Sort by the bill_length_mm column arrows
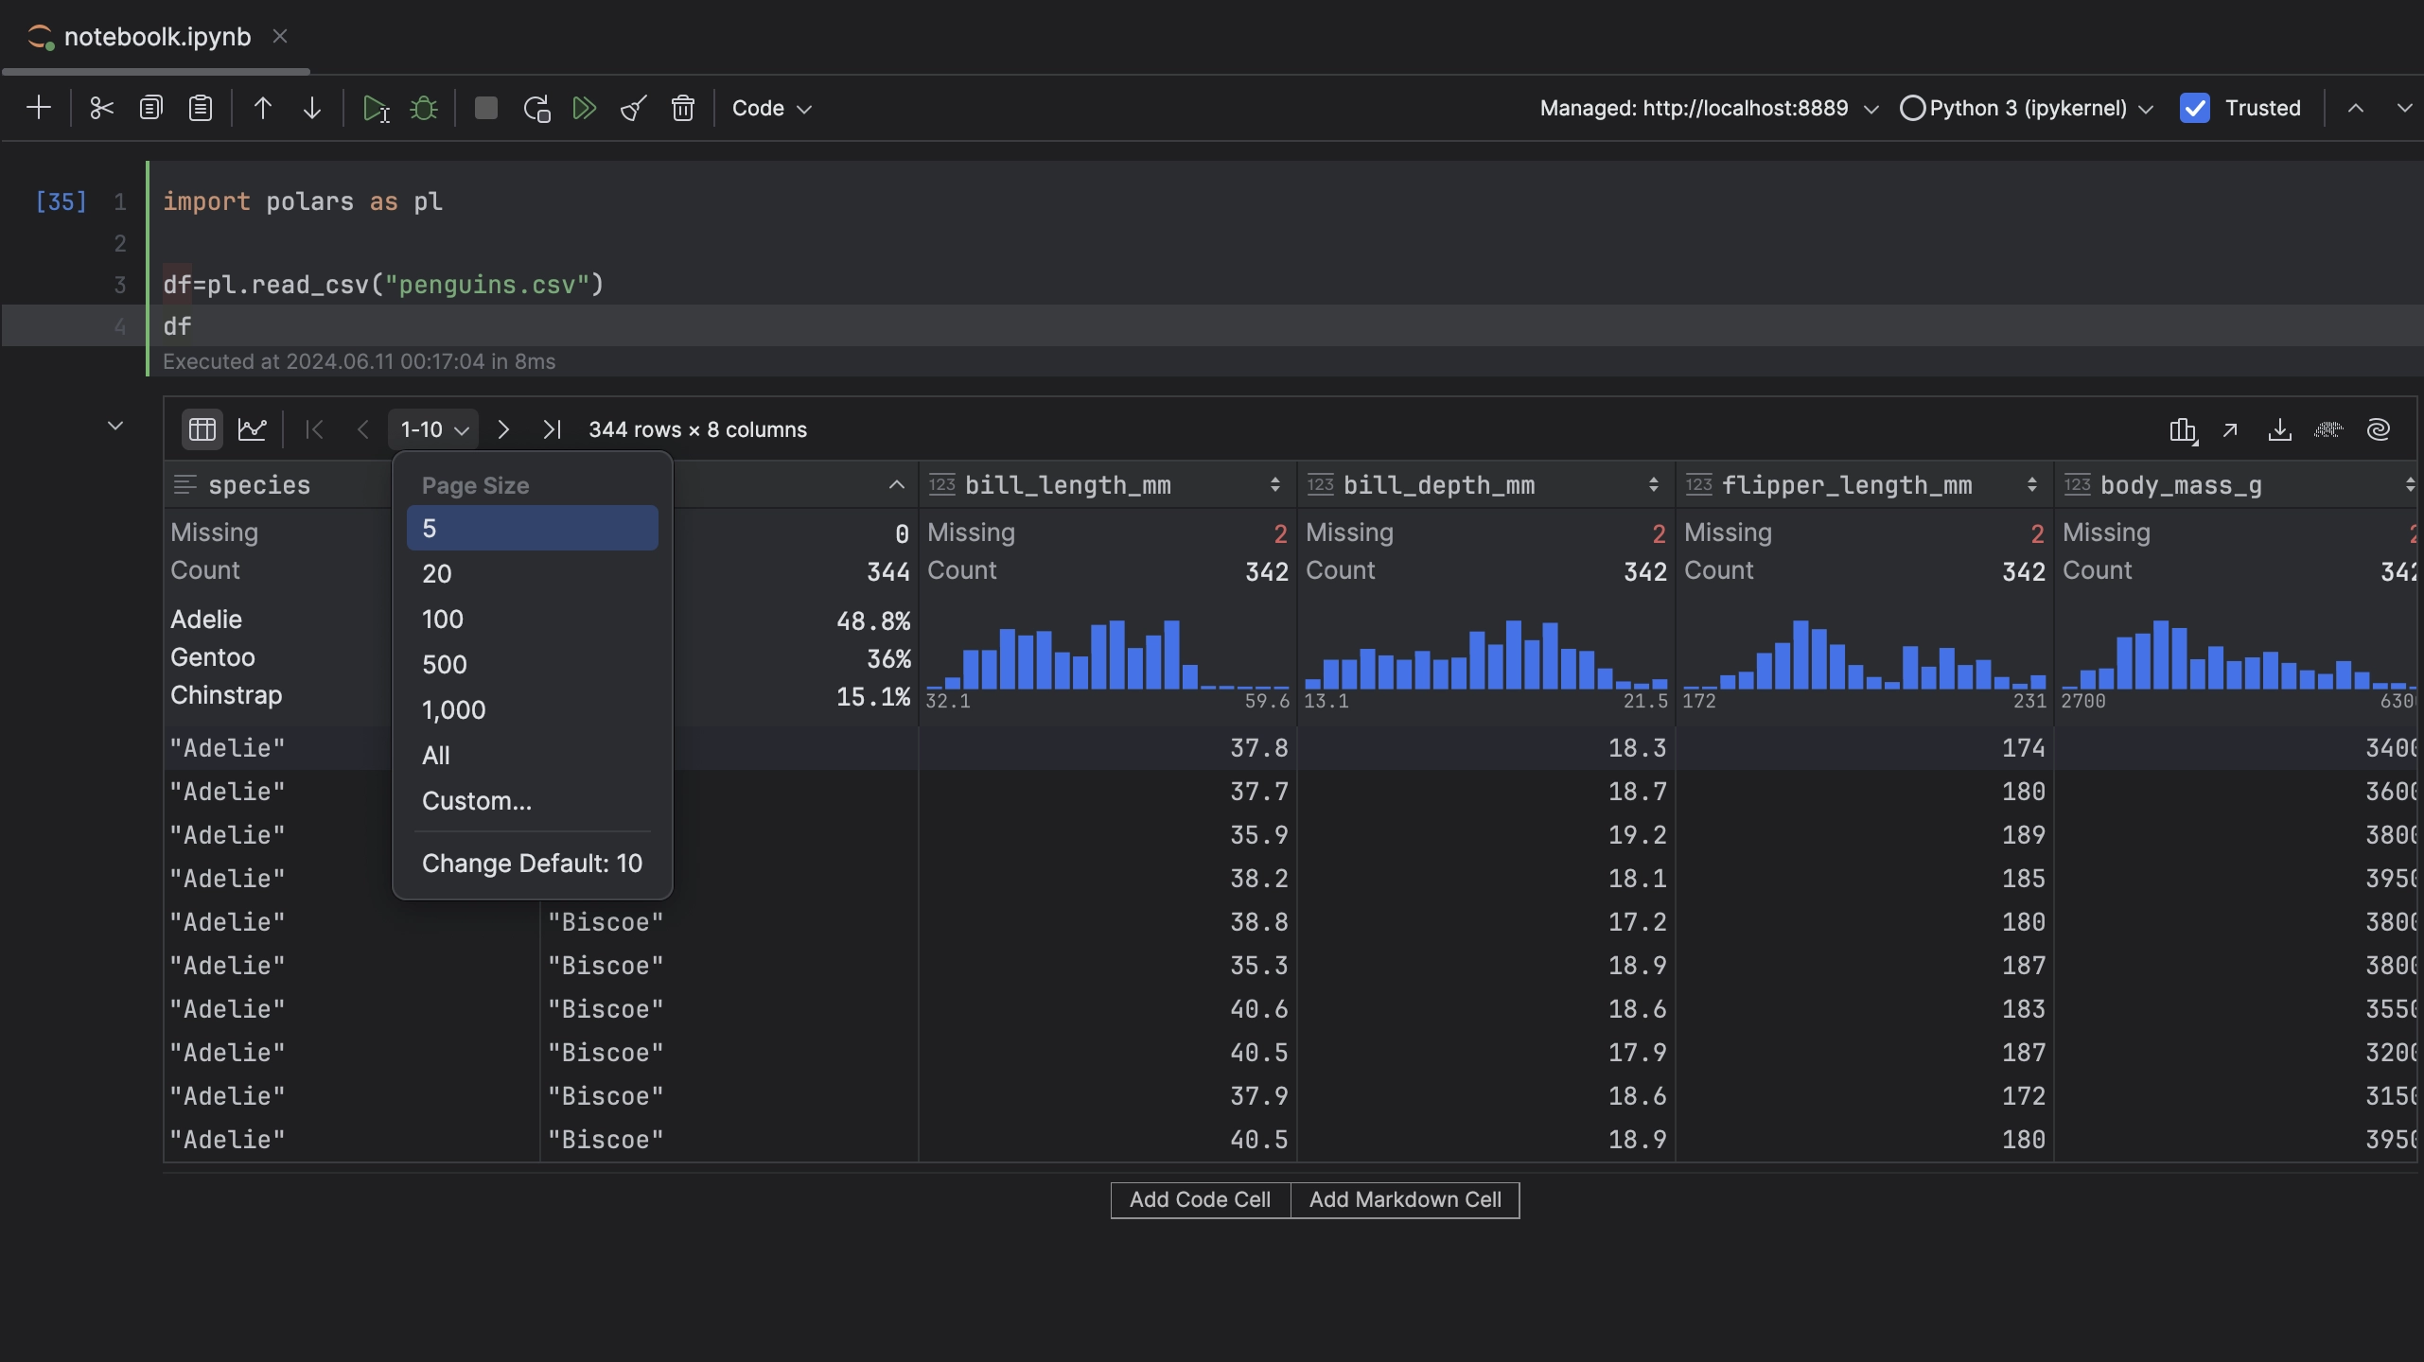Viewport: 2424px width, 1362px height. tap(1274, 485)
